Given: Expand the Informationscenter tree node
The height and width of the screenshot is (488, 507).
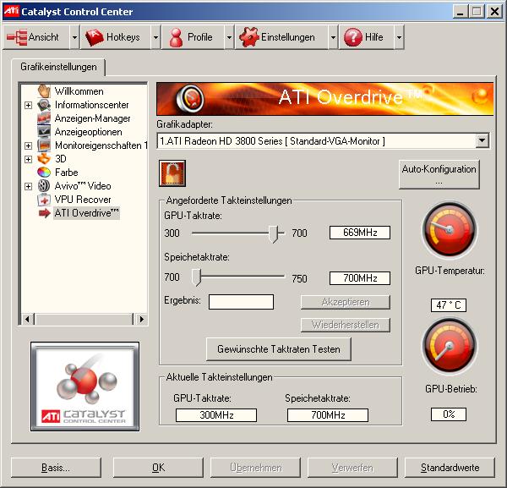Looking at the screenshot, I should pos(29,105).
